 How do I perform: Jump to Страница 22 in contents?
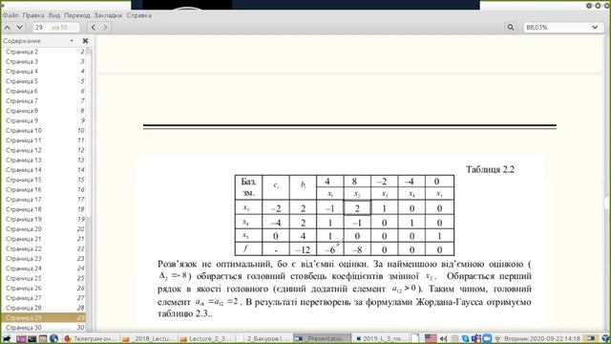(x=44, y=248)
